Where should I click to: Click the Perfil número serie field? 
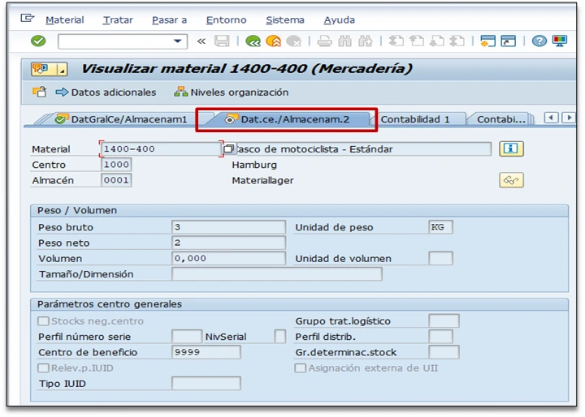(x=187, y=337)
